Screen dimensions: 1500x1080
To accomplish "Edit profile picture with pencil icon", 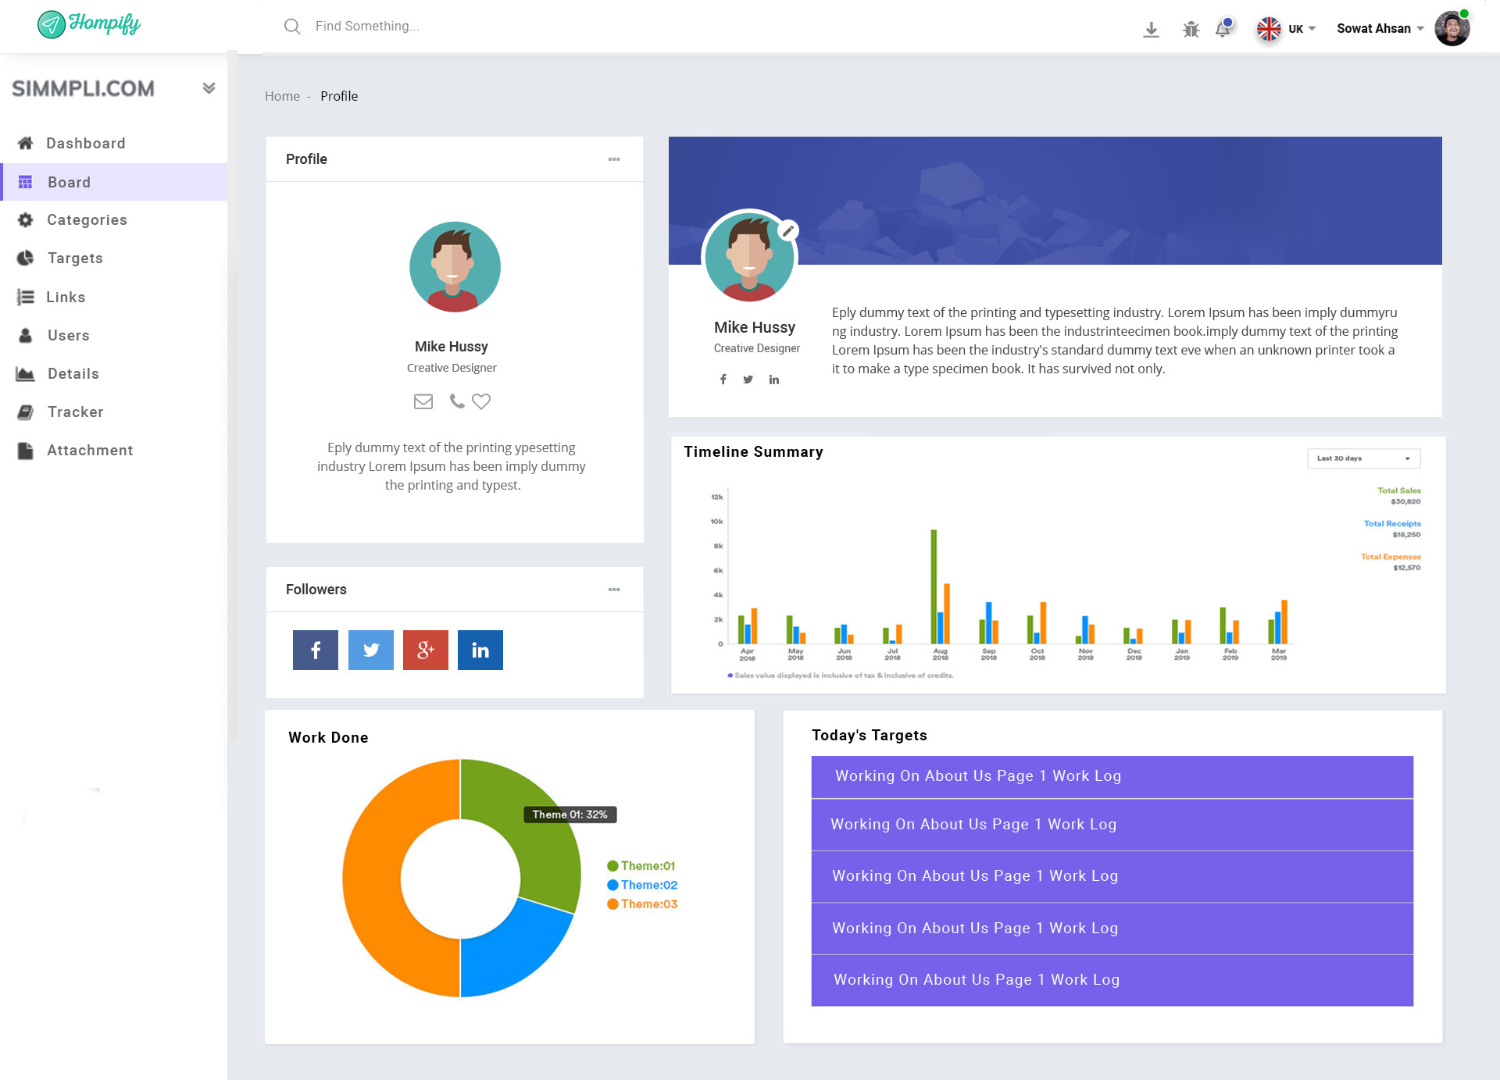I will coord(788,230).
